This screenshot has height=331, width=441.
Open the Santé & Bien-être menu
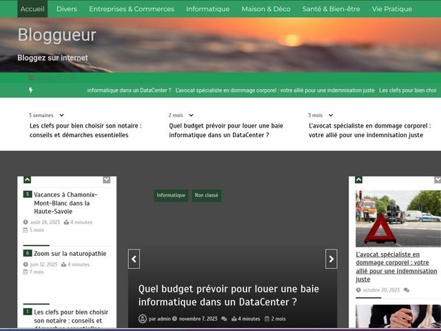click(331, 9)
